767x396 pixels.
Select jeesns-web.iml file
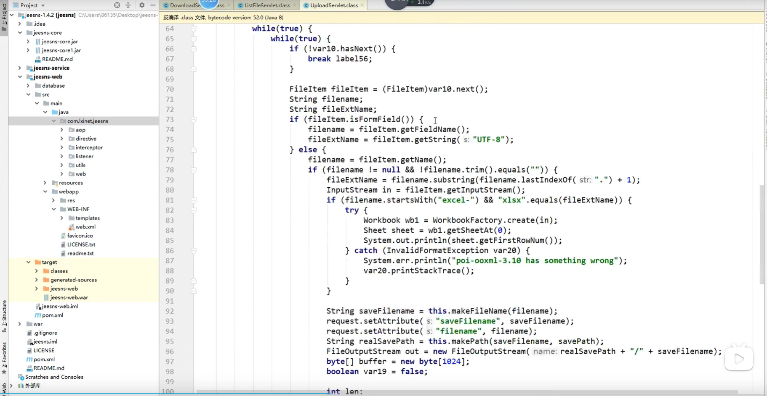pyautogui.click(x=60, y=306)
